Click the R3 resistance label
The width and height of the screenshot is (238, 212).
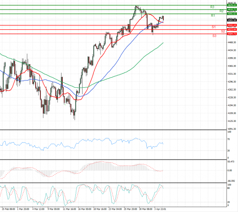tap(213, 7)
